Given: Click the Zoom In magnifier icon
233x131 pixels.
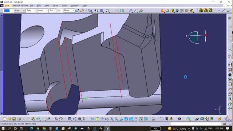Looking at the screenshot, I should (x=112, y=119).
